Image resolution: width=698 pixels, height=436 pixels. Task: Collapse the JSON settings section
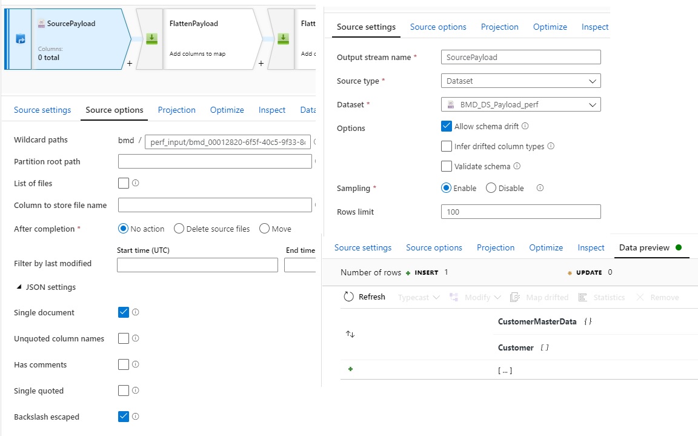click(x=19, y=287)
